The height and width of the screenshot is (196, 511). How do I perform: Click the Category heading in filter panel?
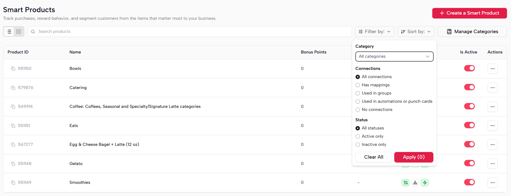point(364,46)
